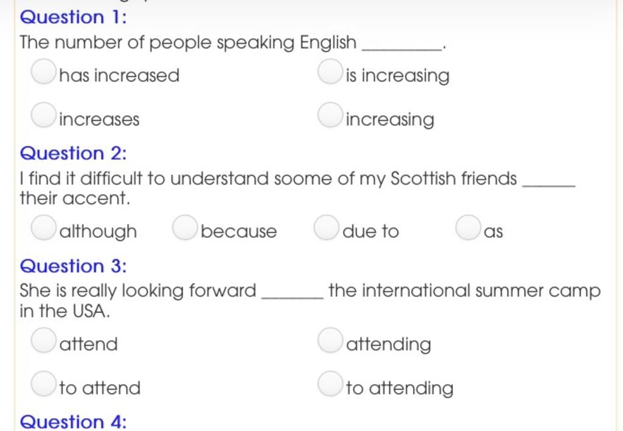The image size is (623, 431).
Task: Pick the 'increases' radio button
Action: (x=43, y=115)
